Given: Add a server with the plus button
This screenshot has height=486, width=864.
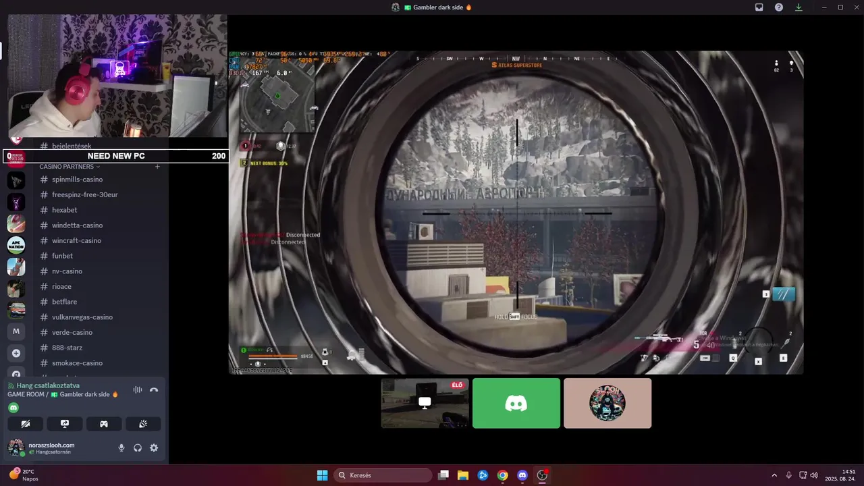Looking at the screenshot, I should tap(16, 353).
